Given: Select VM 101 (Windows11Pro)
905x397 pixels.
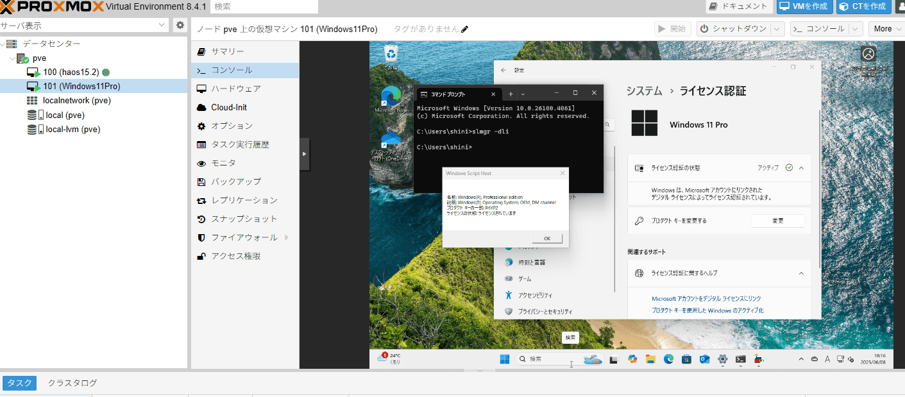Looking at the screenshot, I should click(81, 86).
